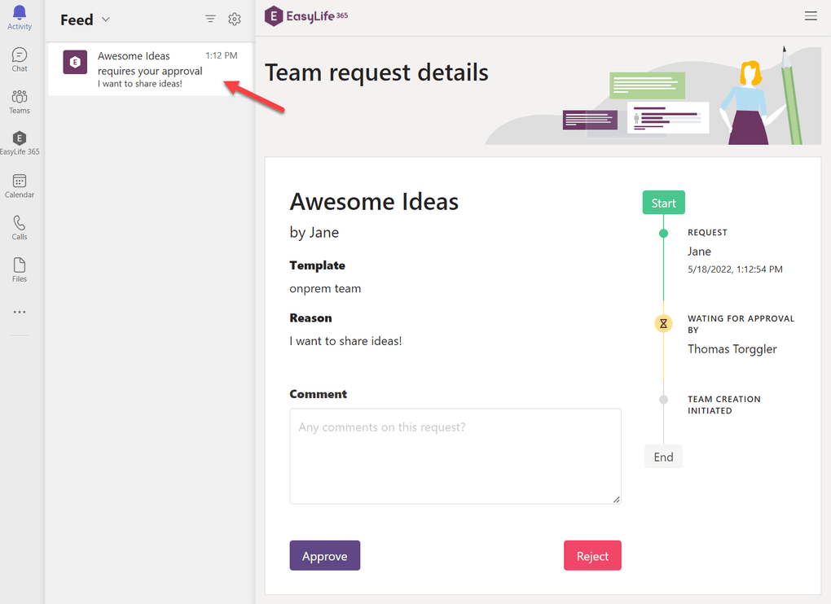The width and height of the screenshot is (831, 604).
Task: Open Calls in the sidebar
Action: click(x=20, y=227)
